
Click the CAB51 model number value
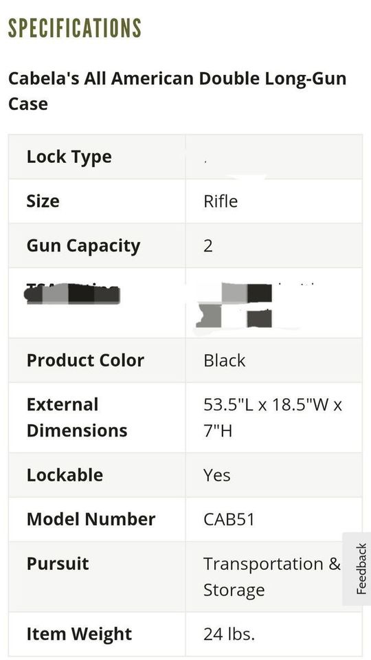point(229,520)
